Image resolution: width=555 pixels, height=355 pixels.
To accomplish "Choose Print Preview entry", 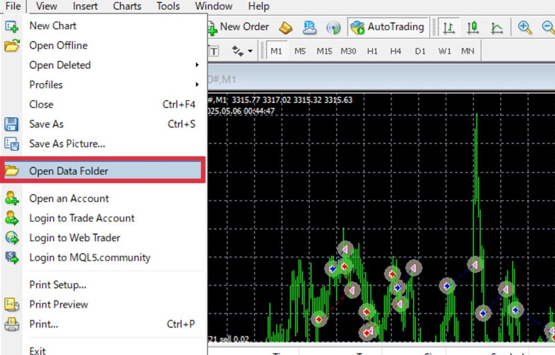I will click(104, 305).
